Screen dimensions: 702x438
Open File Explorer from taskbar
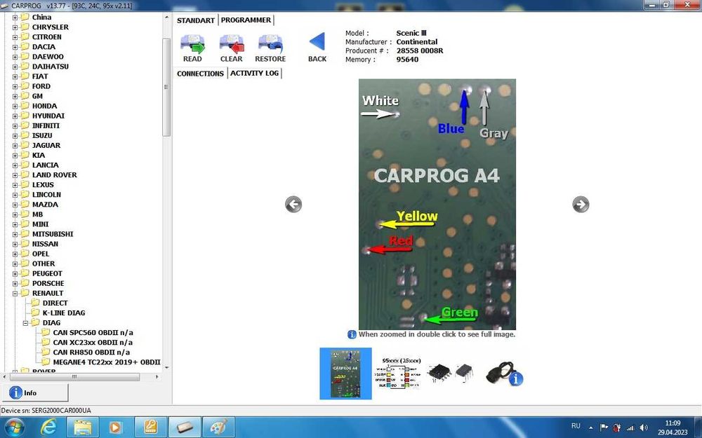(x=83, y=427)
